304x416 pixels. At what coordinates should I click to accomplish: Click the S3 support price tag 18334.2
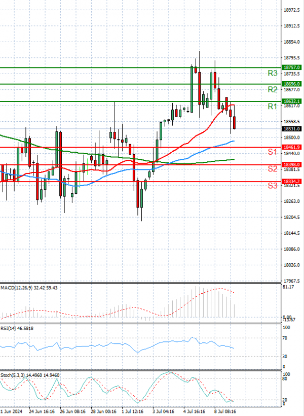[291, 182]
